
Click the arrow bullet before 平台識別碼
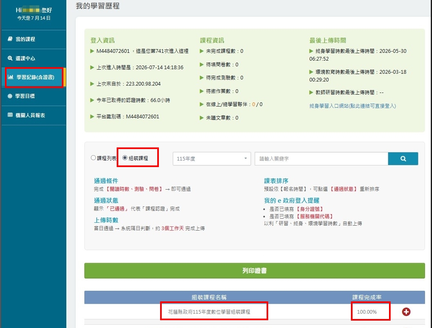pyautogui.click(x=92, y=117)
